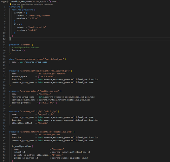170x162 pixels.
Task: Select the main.tf breadcrumb item
Action: [x=55, y=1]
